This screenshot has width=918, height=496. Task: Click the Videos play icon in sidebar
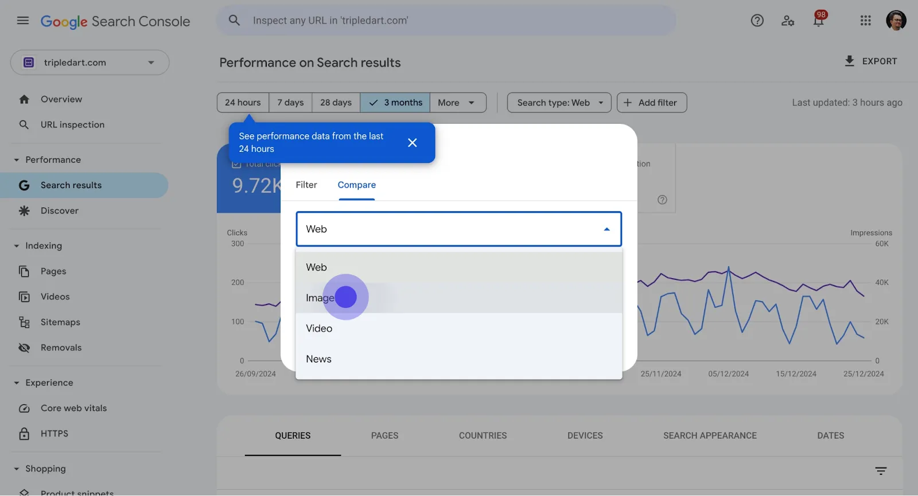24,296
